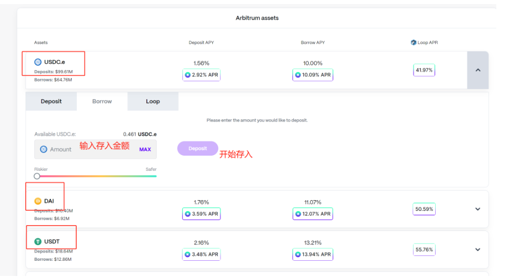Click the Borrow APY column header
Screen dimensions: 515x280
pos(313,42)
